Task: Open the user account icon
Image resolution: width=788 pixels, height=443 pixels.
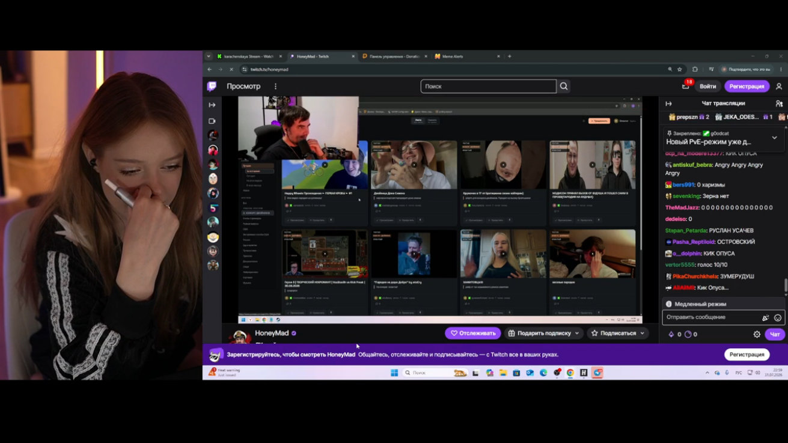Action: tap(779, 87)
